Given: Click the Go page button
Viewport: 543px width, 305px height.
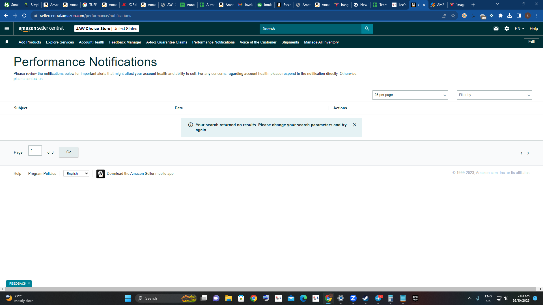Looking at the screenshot, I should tap(69, 152).
